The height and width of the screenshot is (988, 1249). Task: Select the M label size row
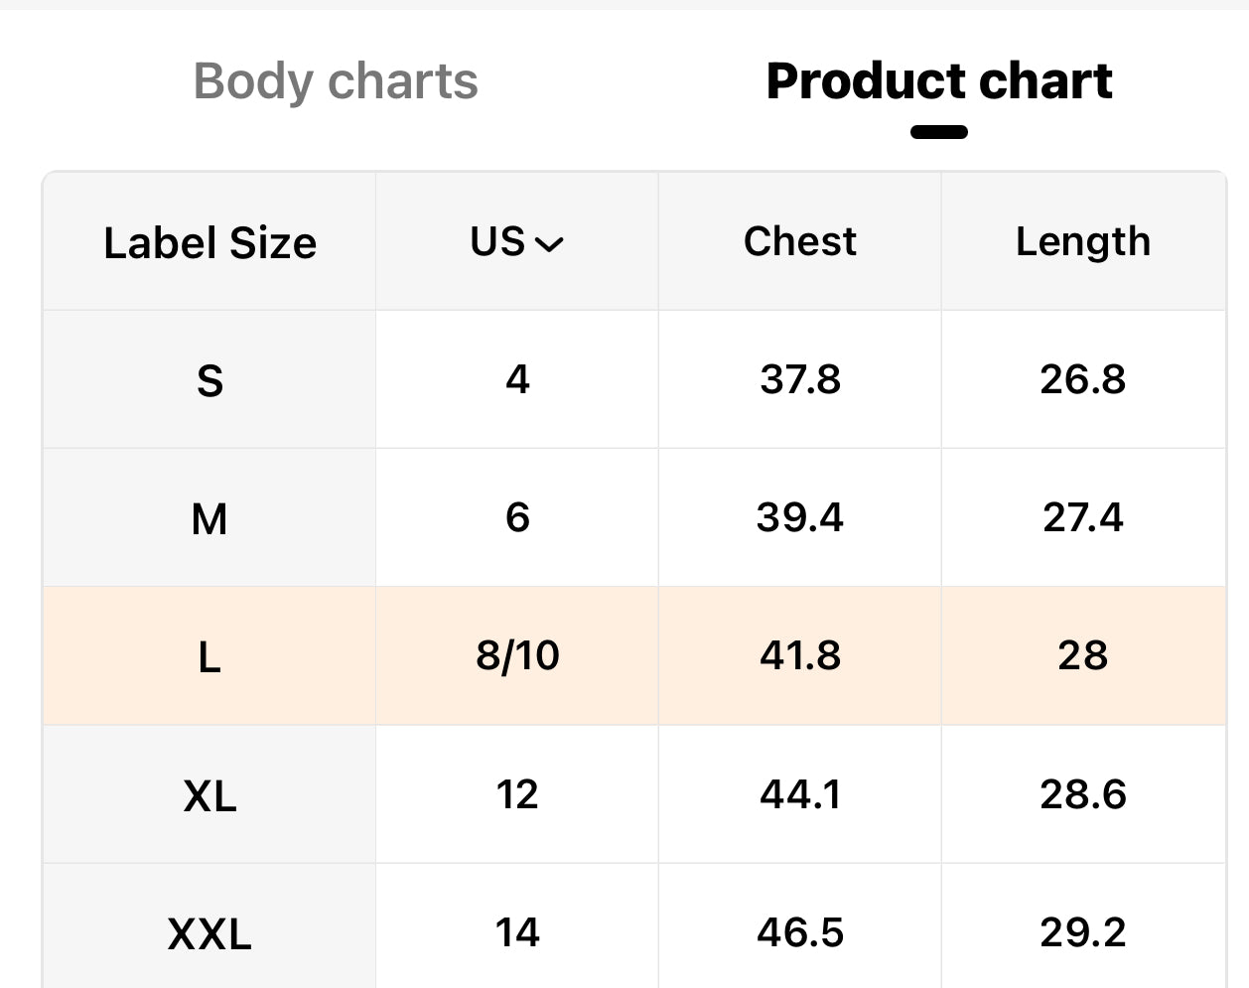pos(209,518)
